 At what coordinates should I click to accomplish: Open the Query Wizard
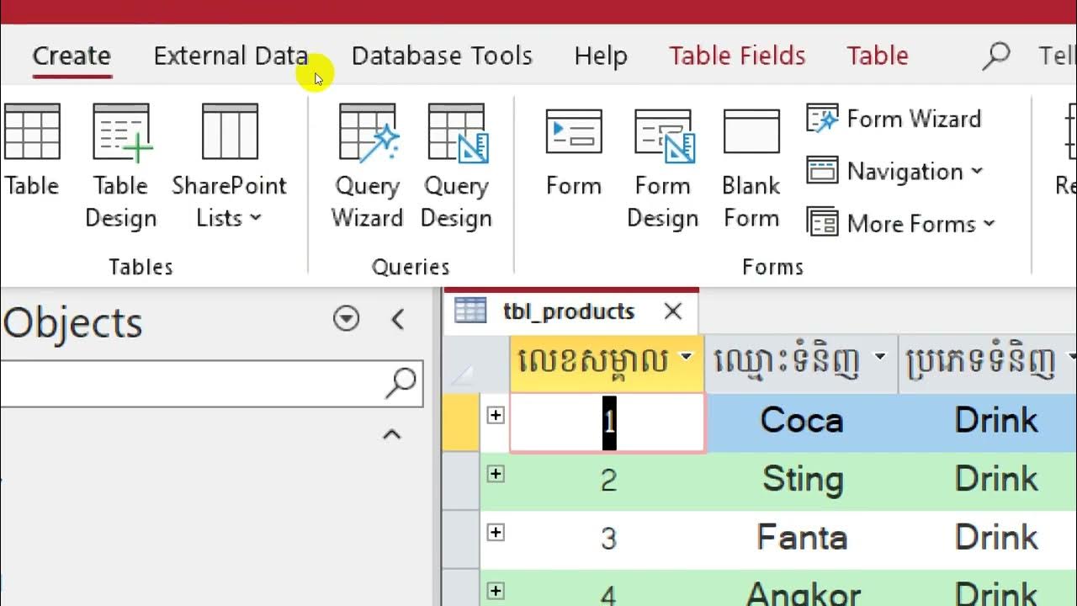pyautogui.click(x=367, y=166)
